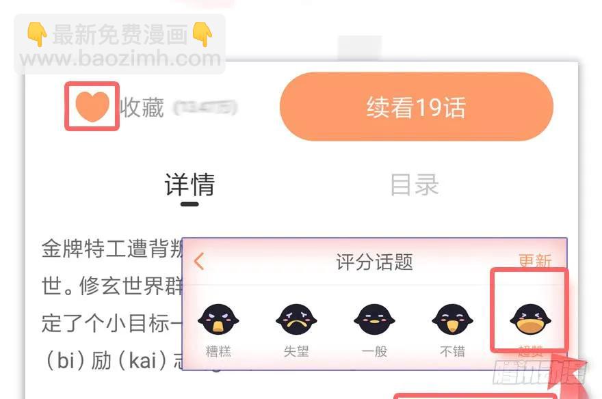Click the 评分话题 panel title
The height and width of the screenshot is (399, 602).
(x=374, y=262)
